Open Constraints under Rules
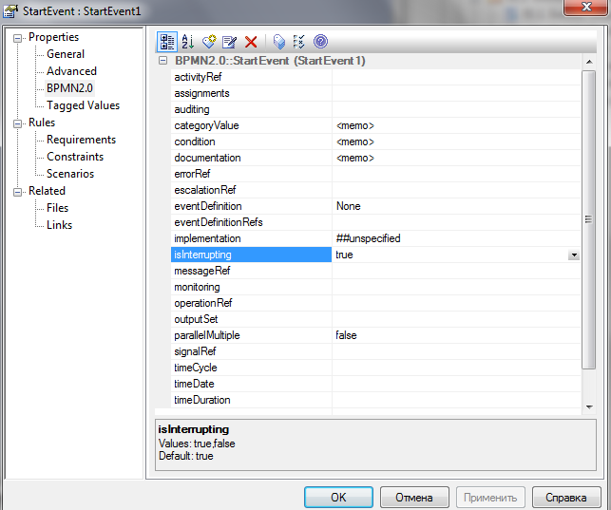Viewport: 611px width, 510px height. (75, 157)
